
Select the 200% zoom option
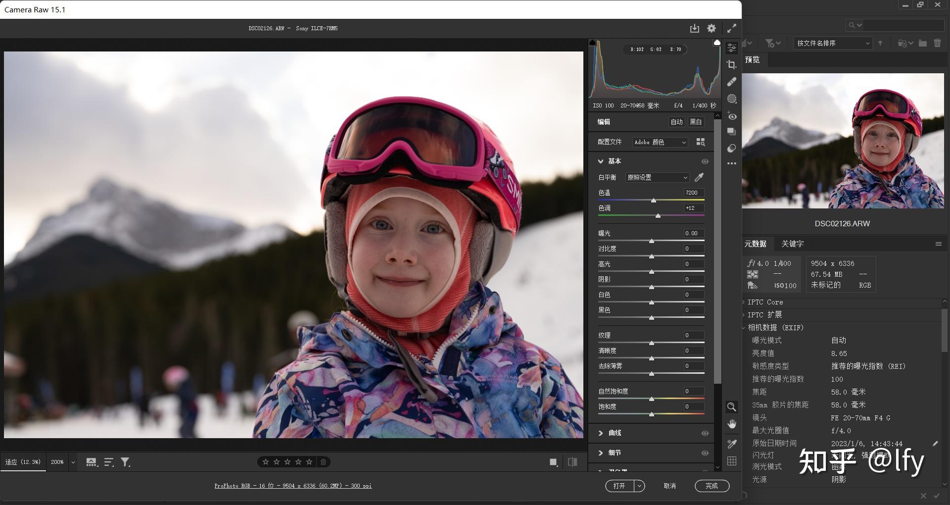coord(57,462)
